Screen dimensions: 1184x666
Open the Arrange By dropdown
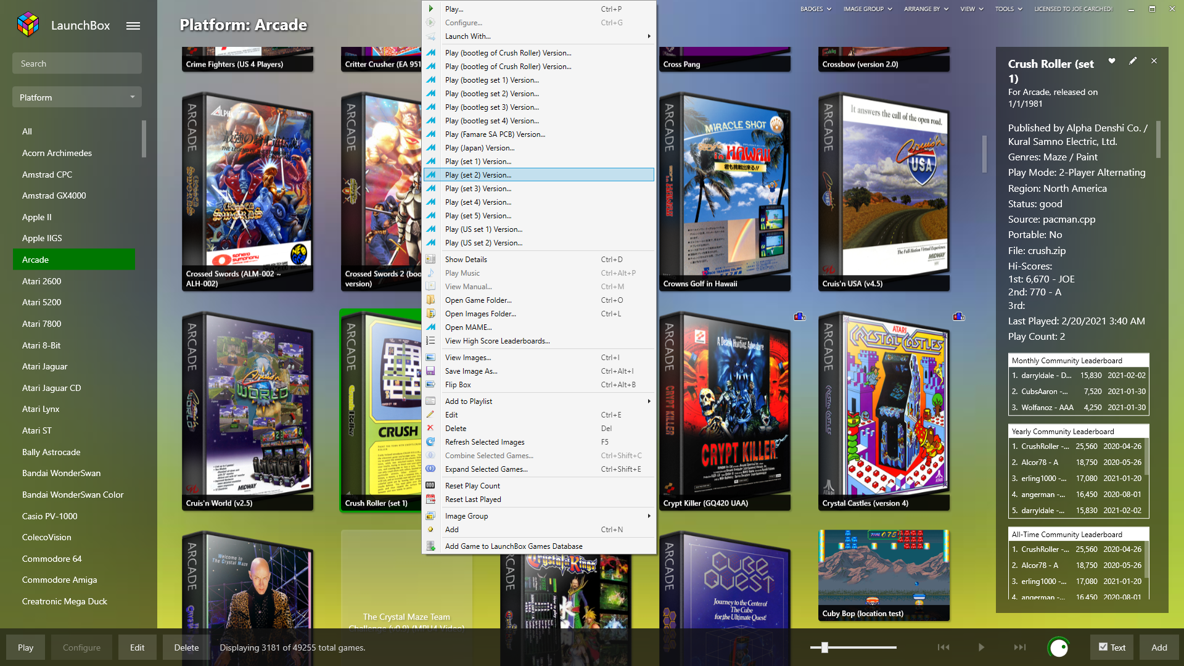click(926, 9)
